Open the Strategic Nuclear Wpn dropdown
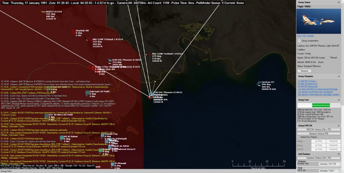Screen dimensions: 344x173 click(x=329, y=164)
